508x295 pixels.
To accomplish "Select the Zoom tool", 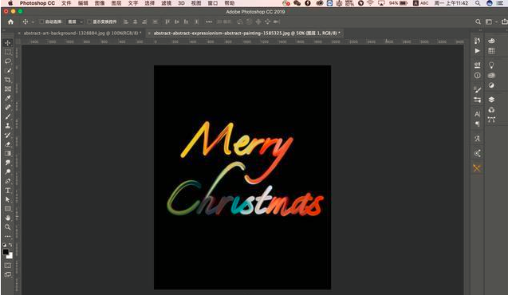I will pos(8,227).
